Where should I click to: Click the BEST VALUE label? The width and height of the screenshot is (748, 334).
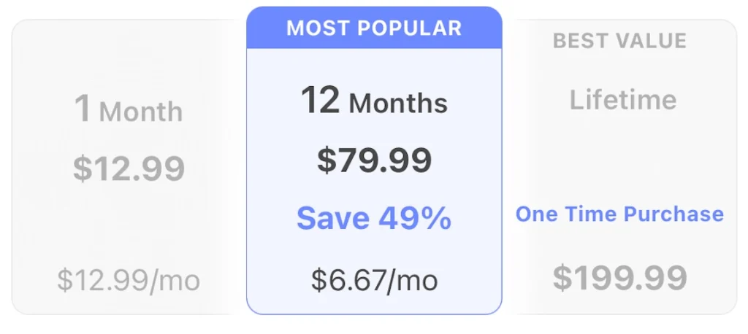[x=619, y=41]
